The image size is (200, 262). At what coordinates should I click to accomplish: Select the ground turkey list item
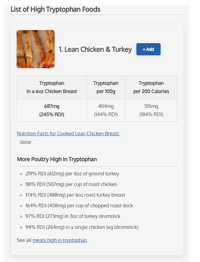pyautogui.click(x=72, y=174)
